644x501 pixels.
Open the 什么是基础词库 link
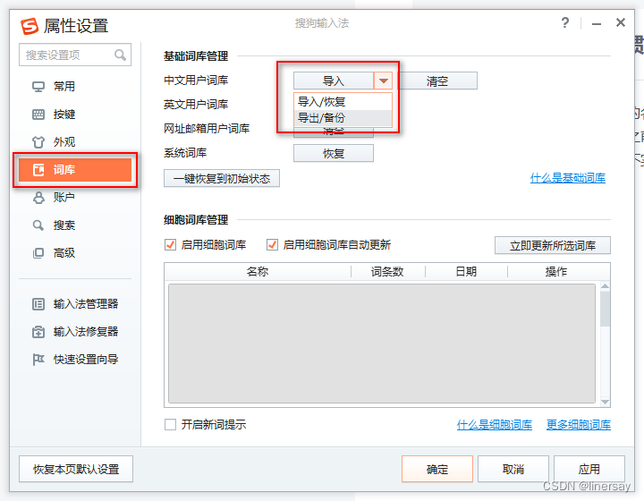(x=568, y=178)
